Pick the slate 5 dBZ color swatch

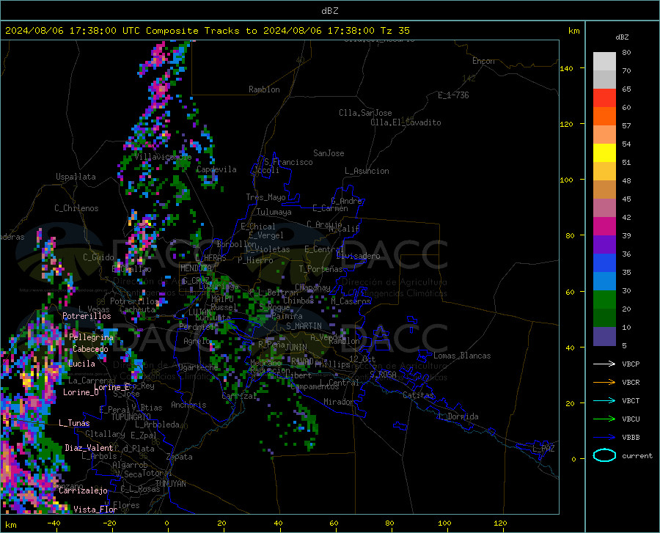point(604,337)
